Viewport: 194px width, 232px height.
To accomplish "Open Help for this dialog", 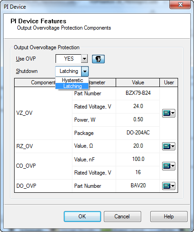I will pyautogui.click(x=169, y=217).
